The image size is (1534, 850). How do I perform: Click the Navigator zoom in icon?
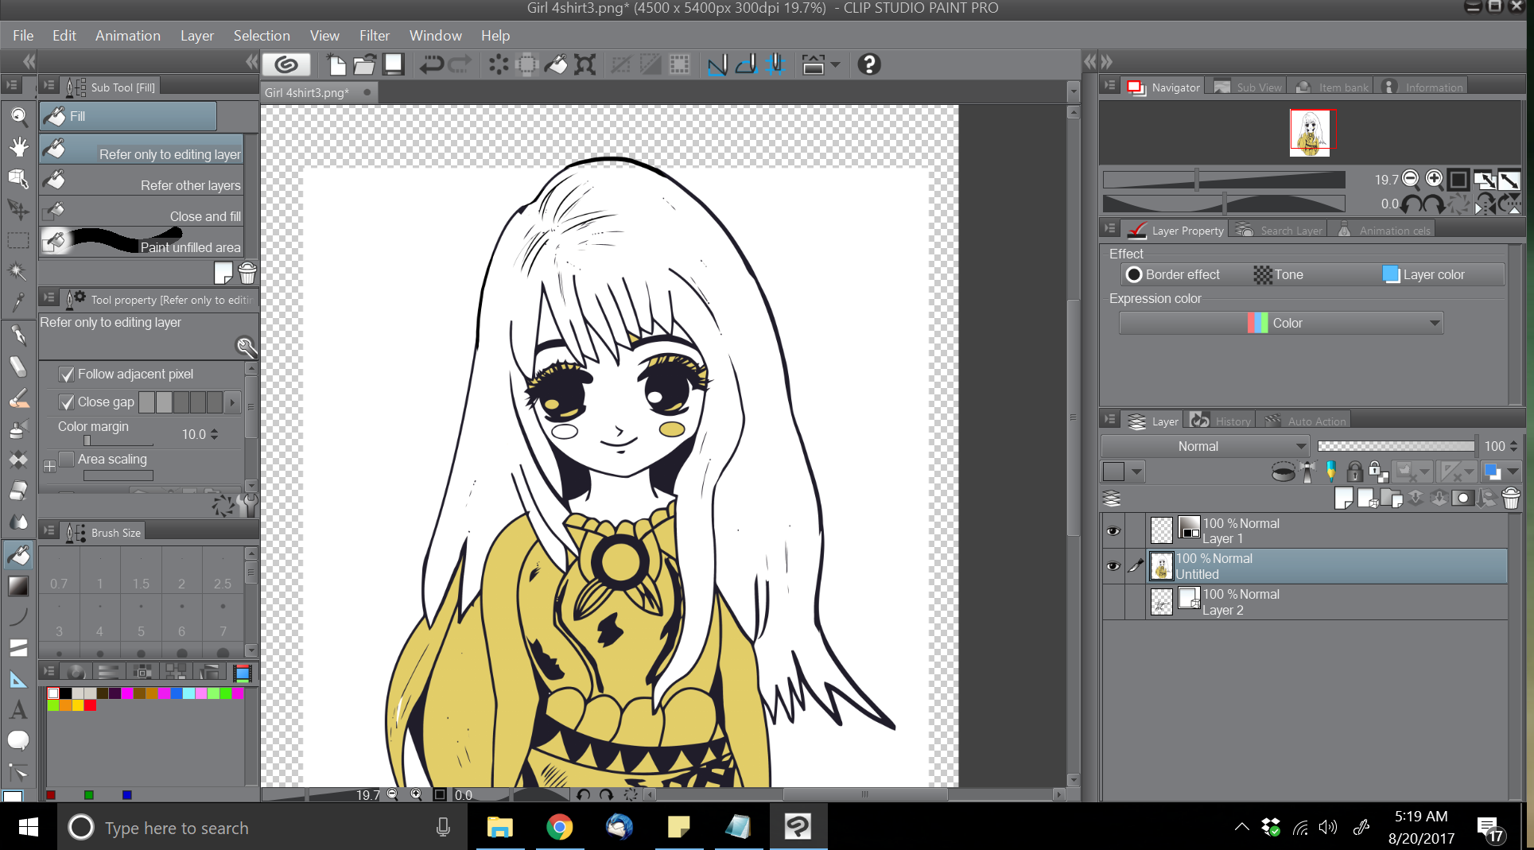click(x=1434, y=179)
